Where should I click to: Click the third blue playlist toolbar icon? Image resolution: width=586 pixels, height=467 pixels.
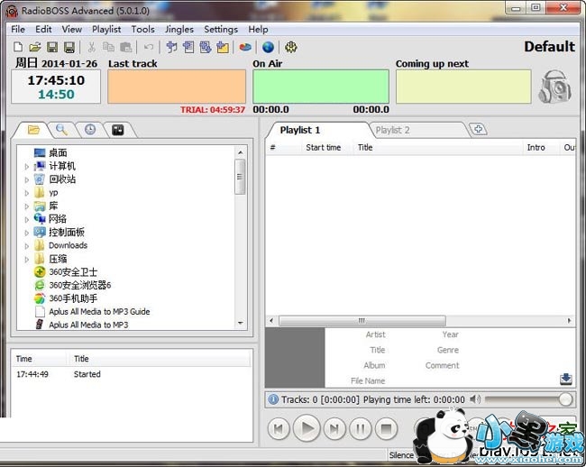coord(206,47)
